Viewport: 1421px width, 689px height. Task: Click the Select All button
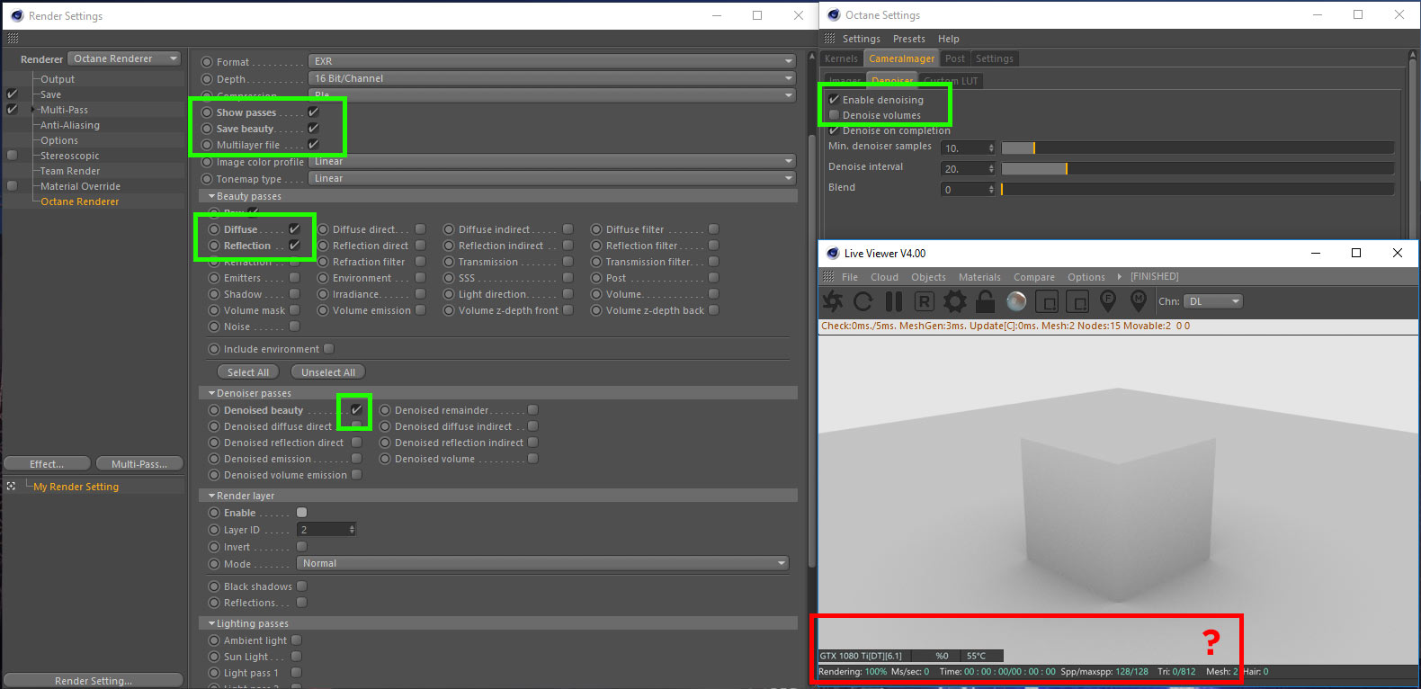(248, 372)
